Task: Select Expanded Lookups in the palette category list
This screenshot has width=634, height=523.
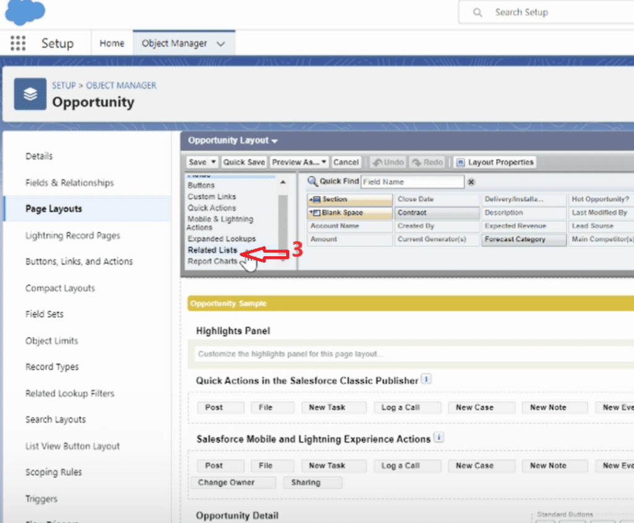Action: click(x=222, y=238)
